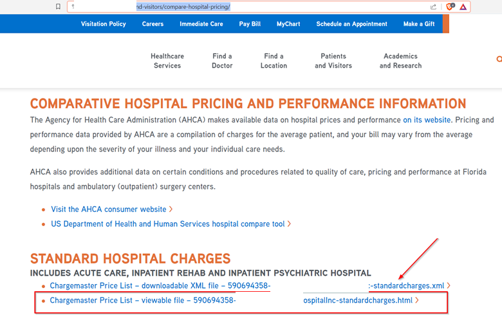Image resolution: width=502 pixels, height=315 pixels.
Task: Click the orange search icon at right edge
Action: tap(499, 59)
